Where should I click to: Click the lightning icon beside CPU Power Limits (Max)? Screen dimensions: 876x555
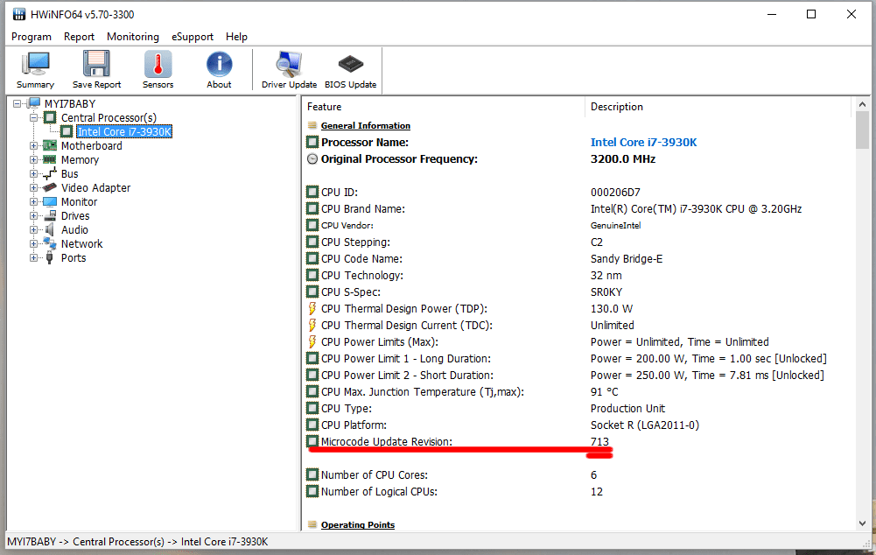[312, 342]
